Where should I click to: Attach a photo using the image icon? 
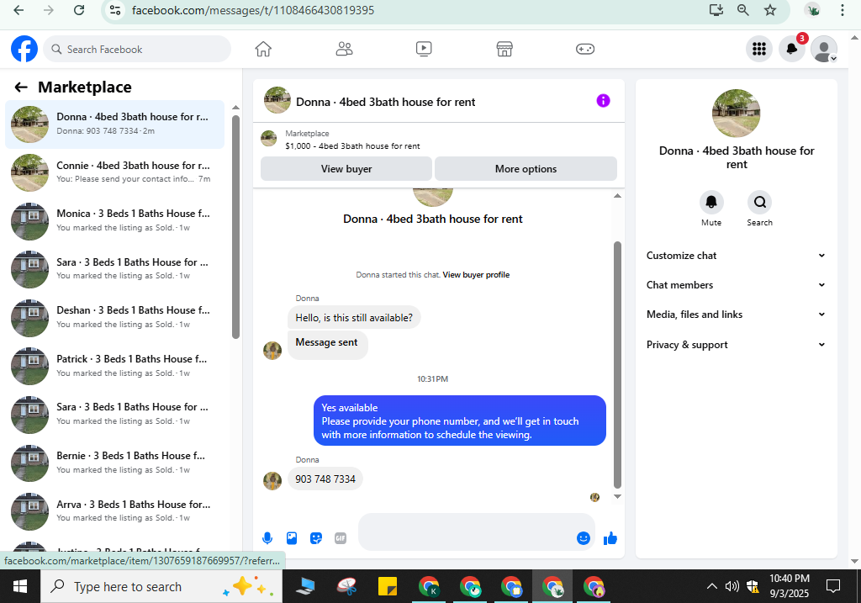click(292, 538)
